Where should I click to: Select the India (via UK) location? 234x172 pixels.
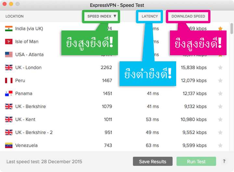click(x=29, y=29)
